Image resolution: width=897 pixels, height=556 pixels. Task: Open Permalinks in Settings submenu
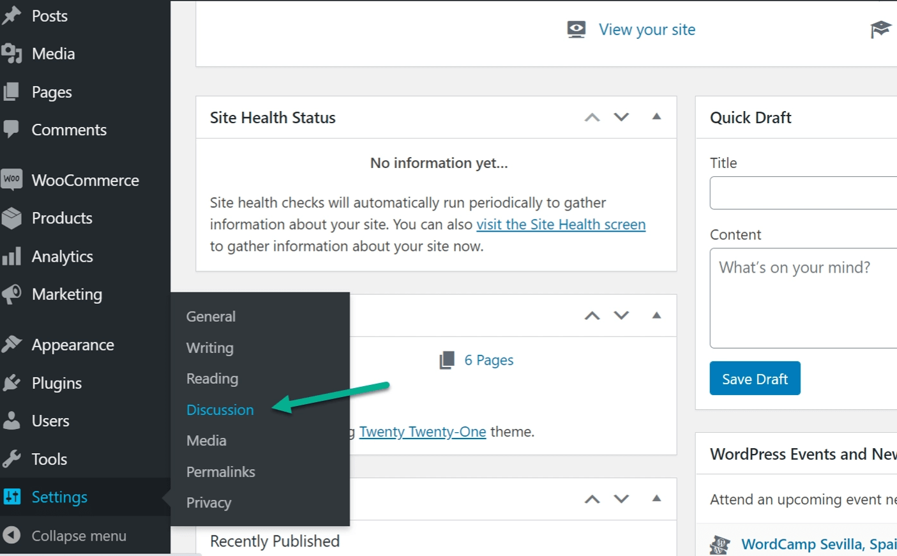pos(220,472)
